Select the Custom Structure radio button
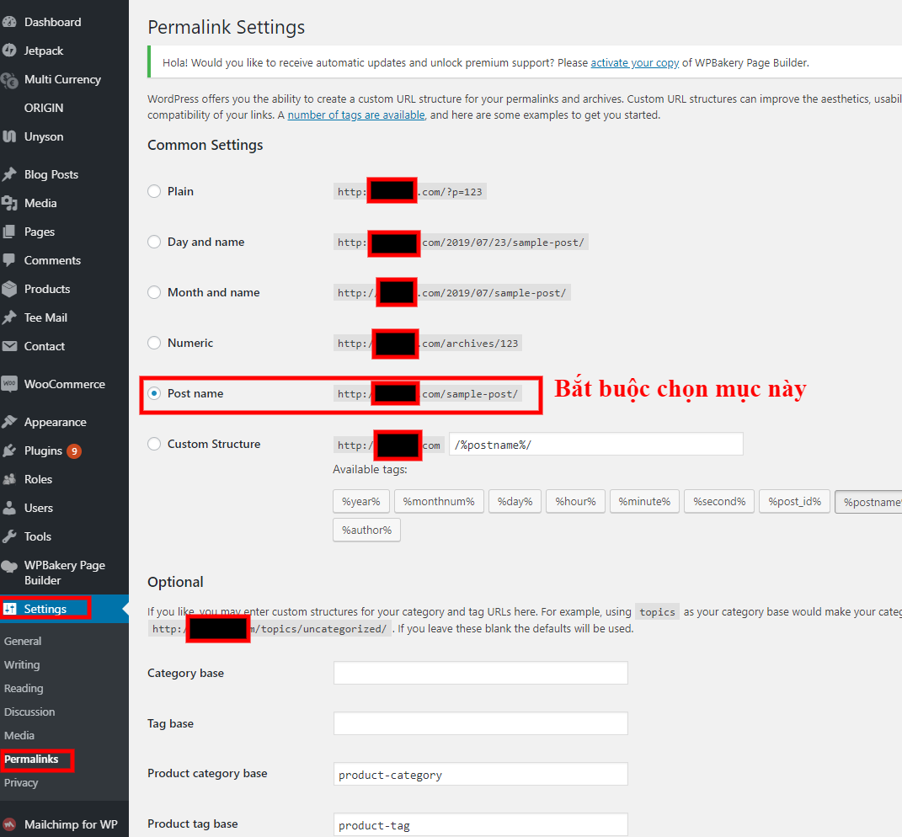 154,444
